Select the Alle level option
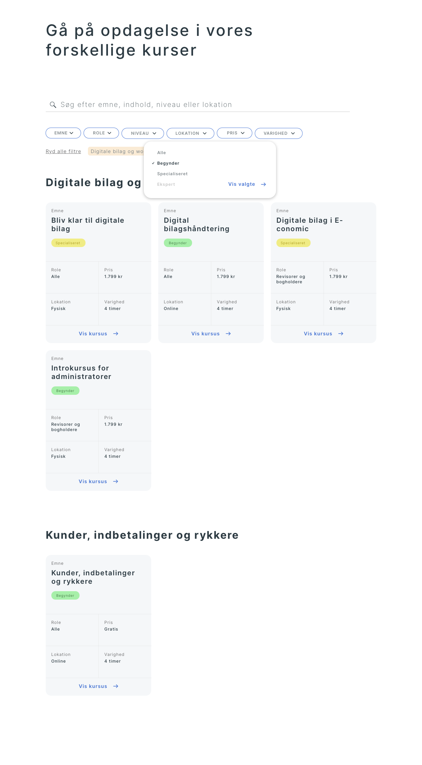 point(161,153)
